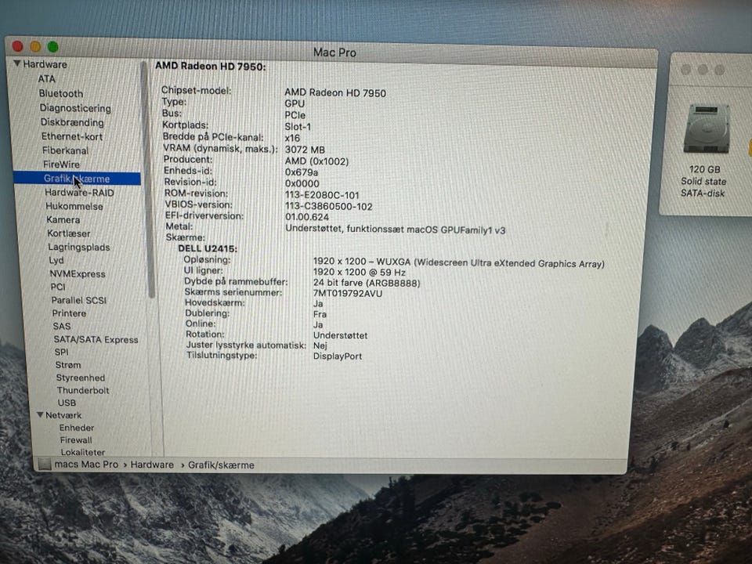Select PCI in the sidebar
752x564 pixels.
pos(58,287)
